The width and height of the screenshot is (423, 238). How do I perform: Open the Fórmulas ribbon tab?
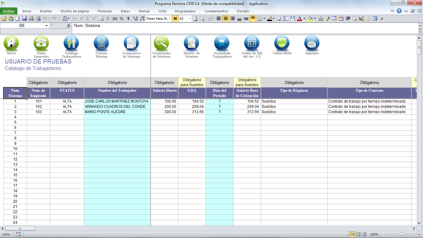click(x=105, y=11)
